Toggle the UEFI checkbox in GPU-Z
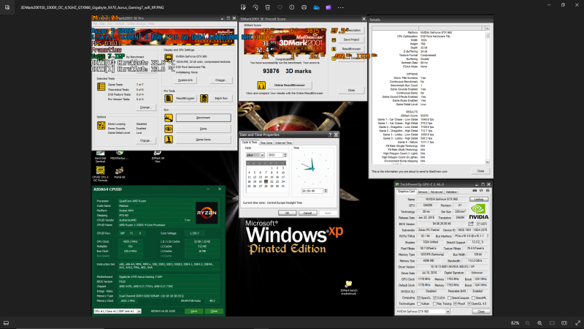The image size is (584, 329). pyautogui.click(x=479, y=224)
